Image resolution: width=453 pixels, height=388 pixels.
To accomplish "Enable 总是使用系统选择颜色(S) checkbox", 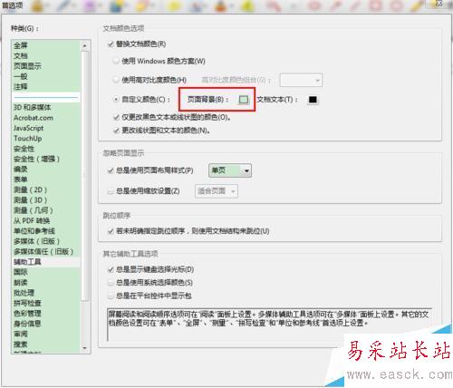I will pos(111,283).
